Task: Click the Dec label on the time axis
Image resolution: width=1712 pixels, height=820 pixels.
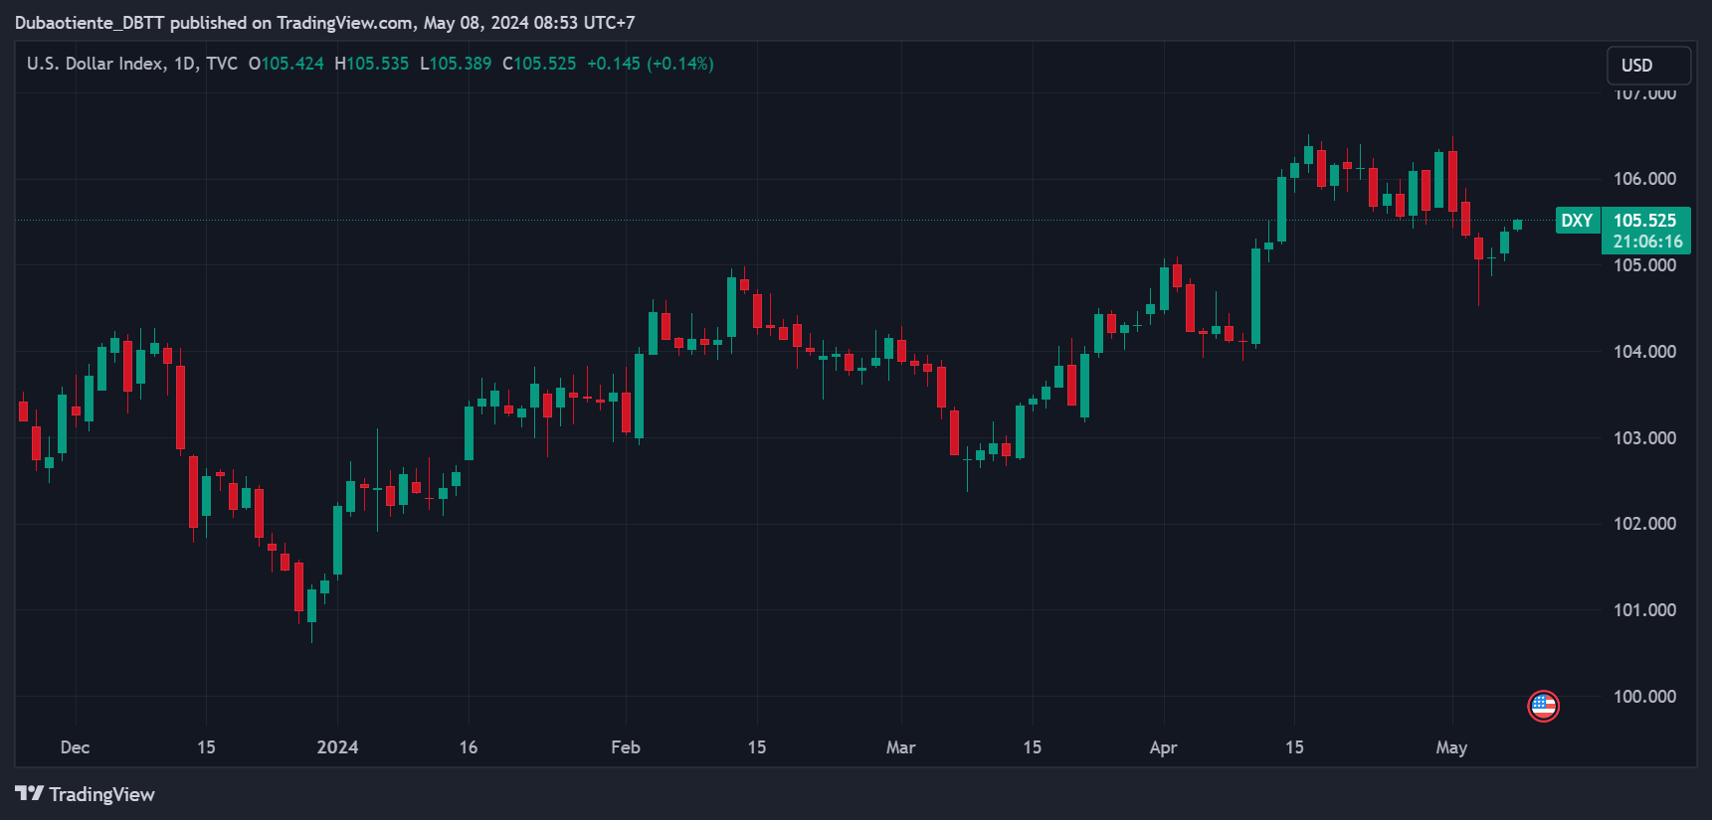Action: pos(75,747)
